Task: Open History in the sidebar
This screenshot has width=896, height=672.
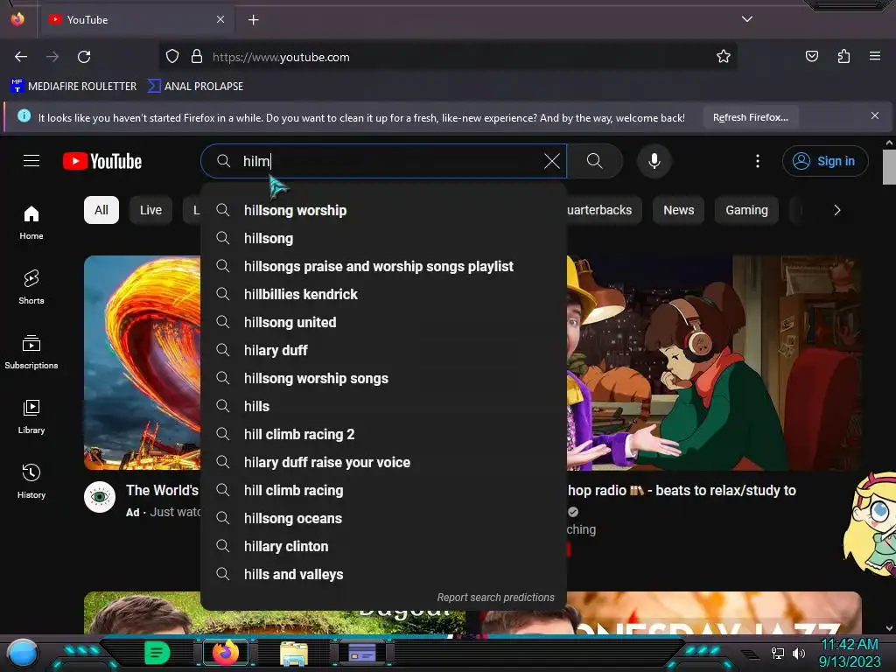Action: click(x=31, y=482)
